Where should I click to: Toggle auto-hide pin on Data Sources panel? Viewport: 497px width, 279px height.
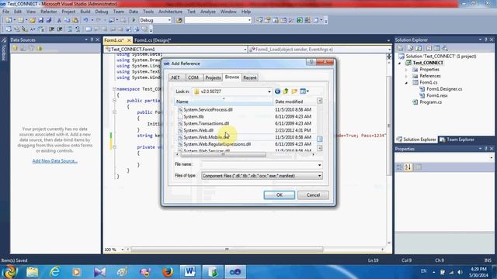pyautogui.click(x=92, y=40)
